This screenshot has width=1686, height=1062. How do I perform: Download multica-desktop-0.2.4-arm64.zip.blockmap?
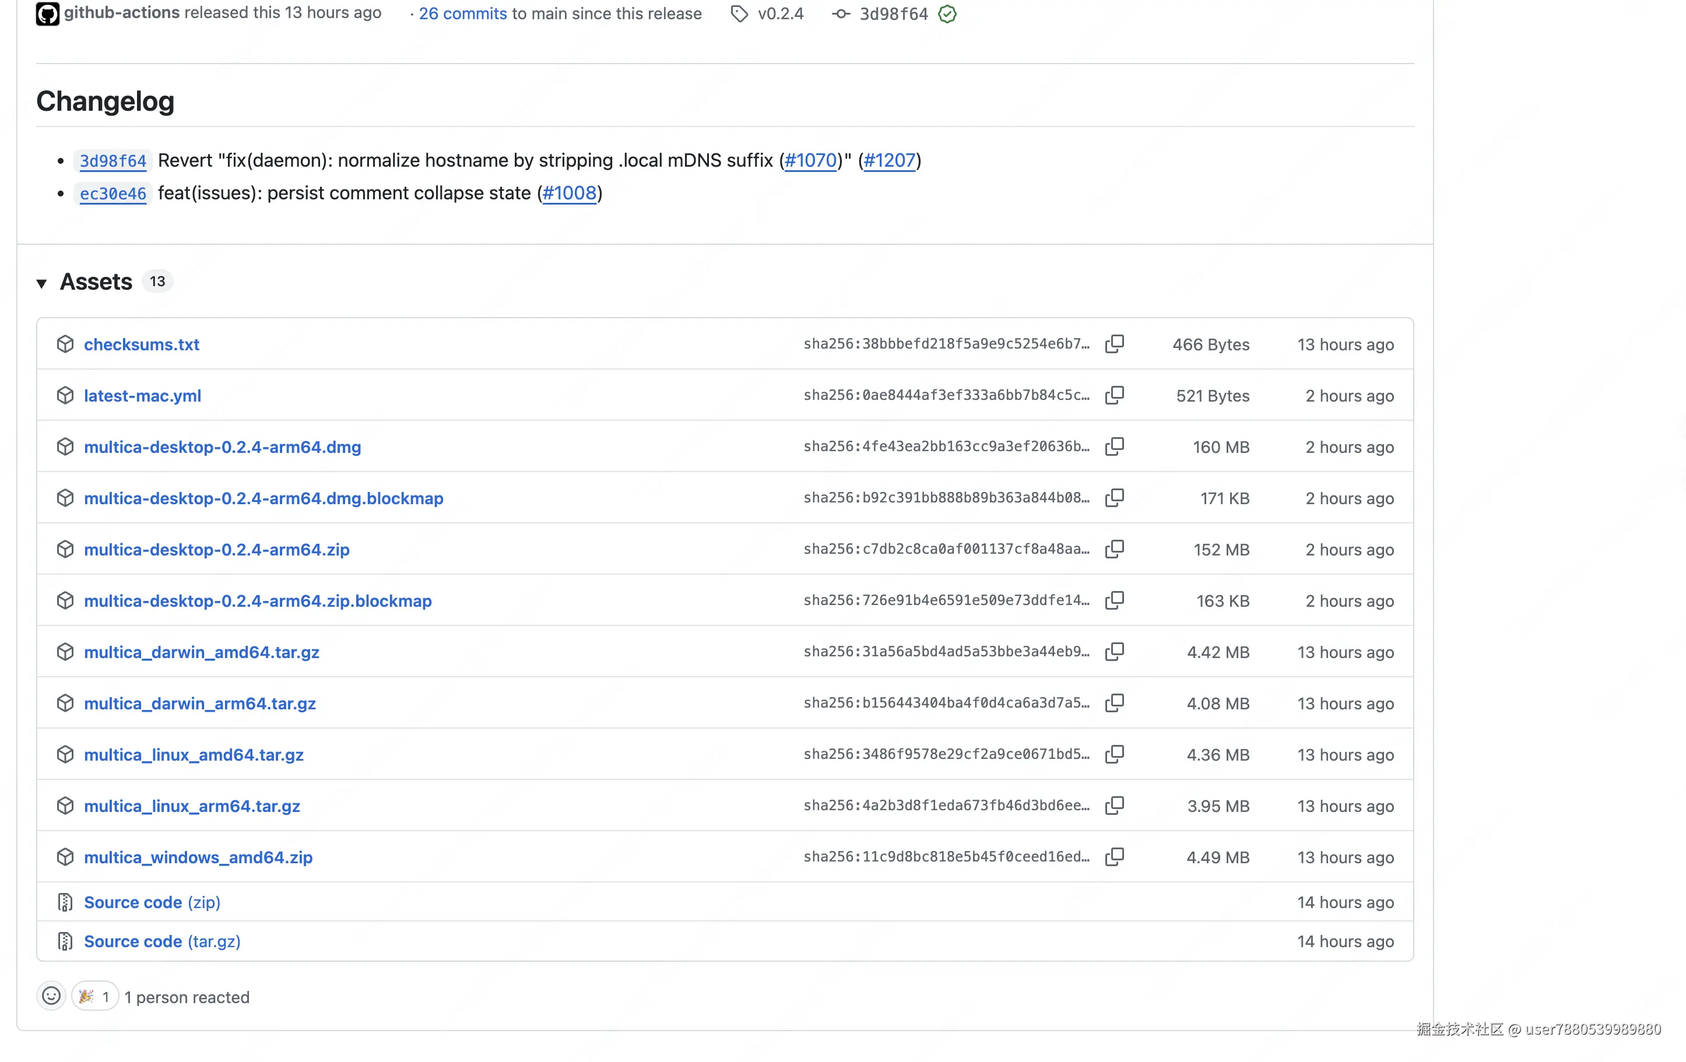pyautogui.click(x=258, y=601)
